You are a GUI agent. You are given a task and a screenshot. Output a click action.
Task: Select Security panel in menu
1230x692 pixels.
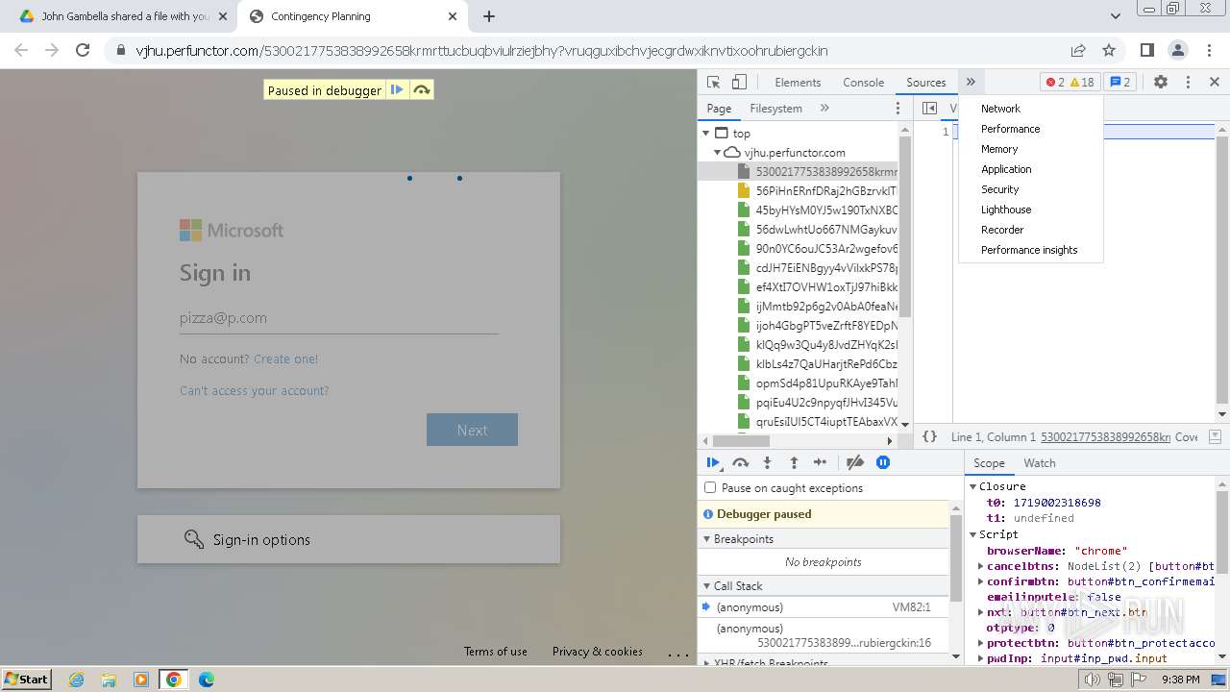pos(1031,189)
